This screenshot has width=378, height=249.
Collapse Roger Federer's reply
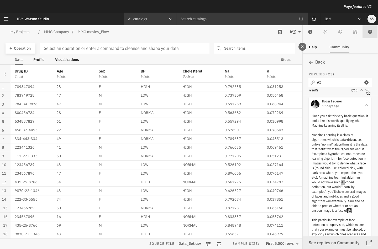tap(366, 105)
